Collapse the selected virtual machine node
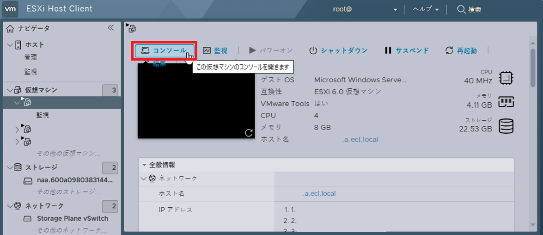The height and width of the screenshot is (235, 543). [x=17, y=102]
